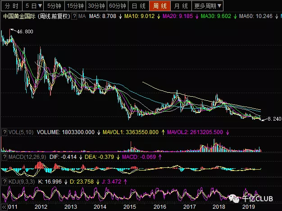Click help icon beside KDJ(9,3,3)
282x211 pixels.
point(5,182)
